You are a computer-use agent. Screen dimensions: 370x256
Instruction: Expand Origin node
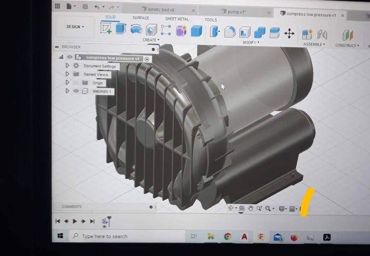(x=67, y=82)
